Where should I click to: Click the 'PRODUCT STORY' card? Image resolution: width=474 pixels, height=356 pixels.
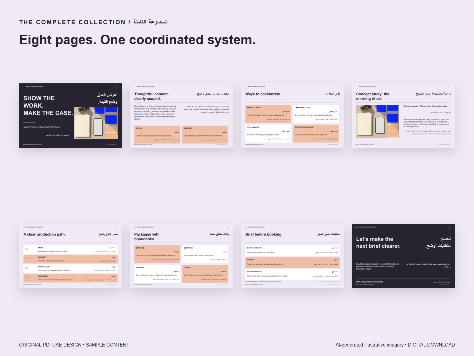click(x=268, y=114)
